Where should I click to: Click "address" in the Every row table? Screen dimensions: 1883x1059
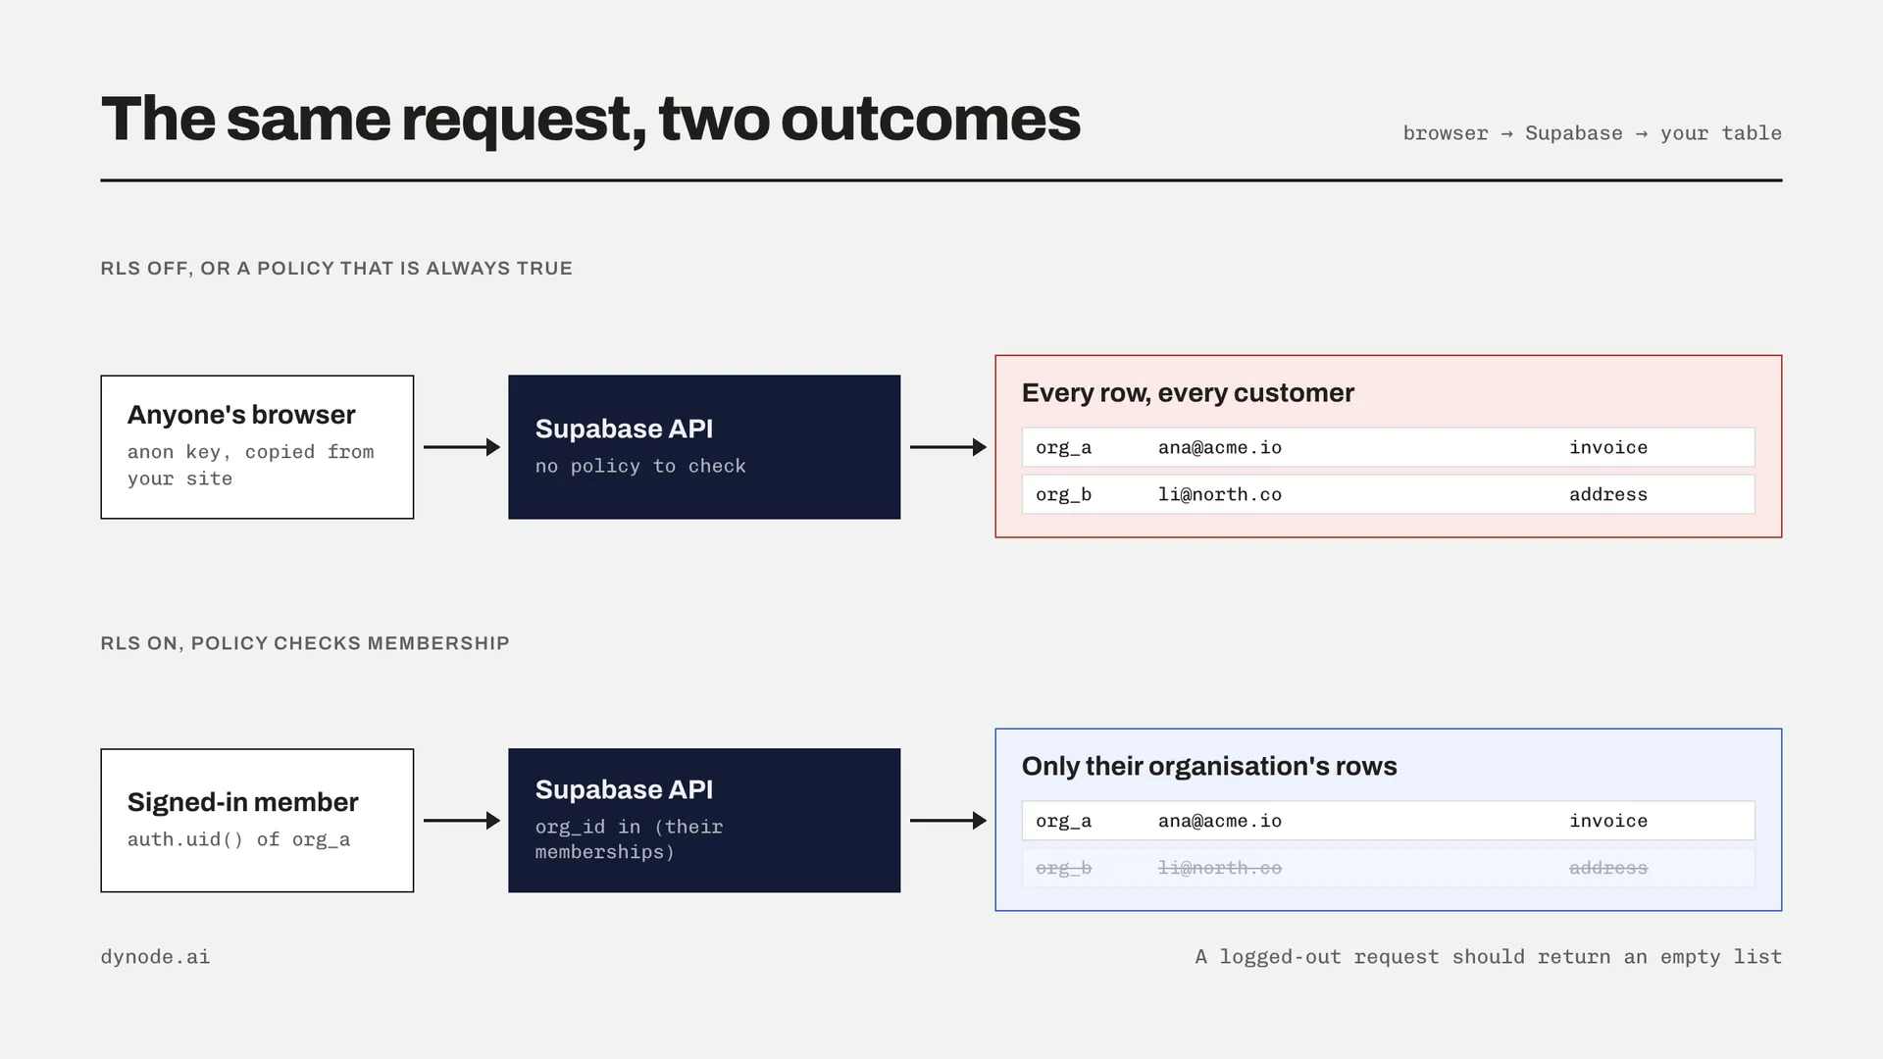pos(1608,495)
